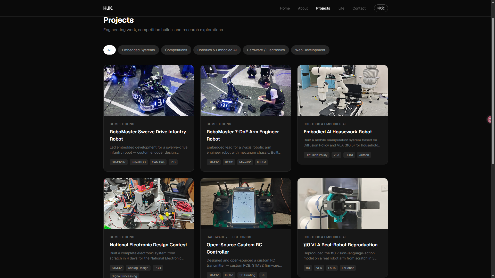This screenshot has width=495, height=278.
Task: Click the IKFast tag
Action: tap(261, 162)
